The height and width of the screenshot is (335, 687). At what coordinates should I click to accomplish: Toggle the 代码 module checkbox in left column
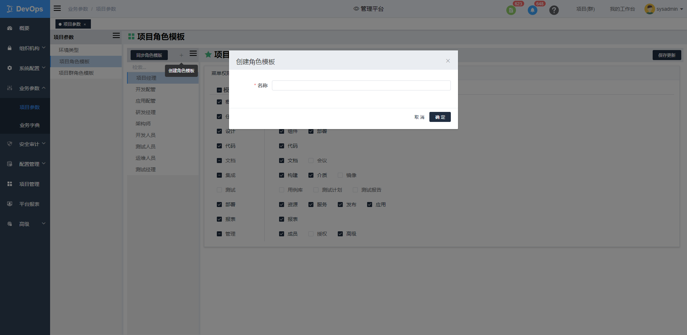pos(219,146)
